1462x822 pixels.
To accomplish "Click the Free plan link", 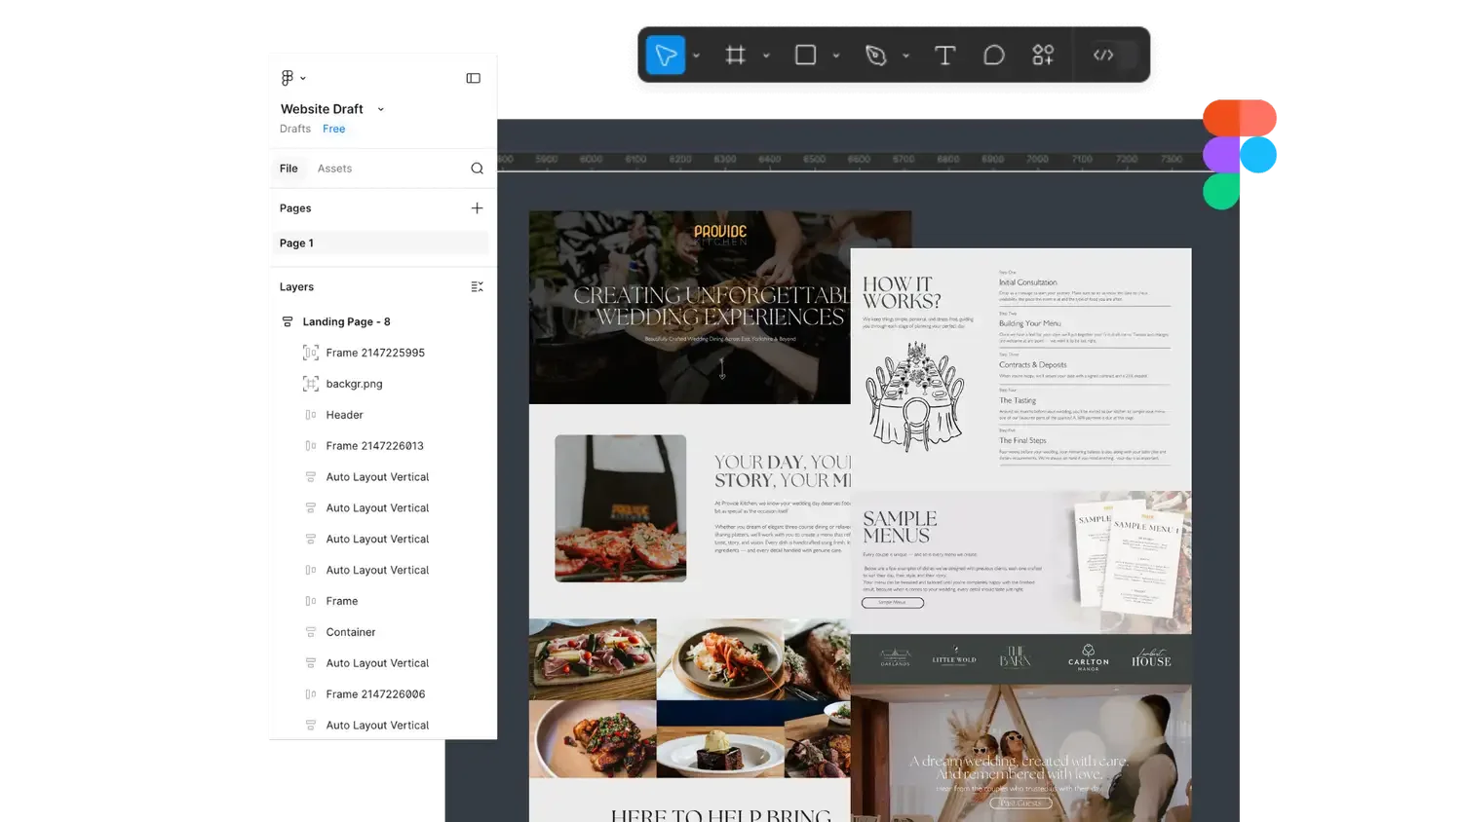I will pos(334,129).
